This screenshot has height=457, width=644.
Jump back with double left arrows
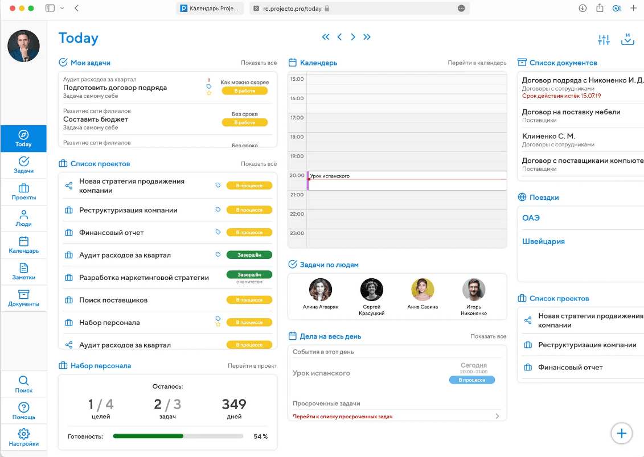coord(326,37)
